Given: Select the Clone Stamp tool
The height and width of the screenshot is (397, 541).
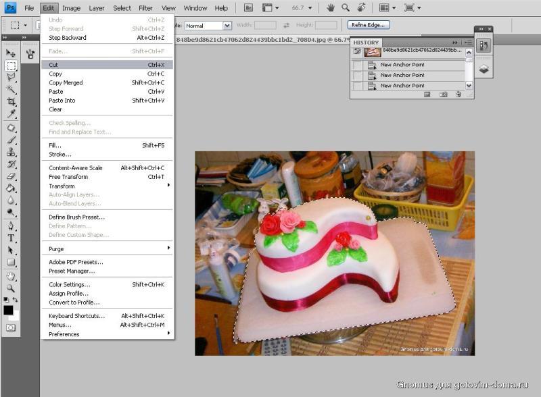Looking at the screenshot, I should pyautogui.click(x=11, y=152).
